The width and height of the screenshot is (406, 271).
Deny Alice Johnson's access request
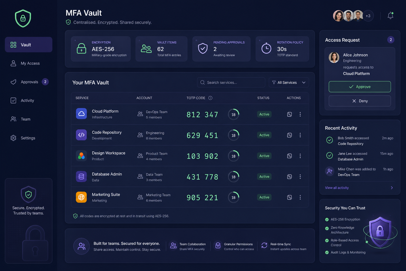coord(360,101)
